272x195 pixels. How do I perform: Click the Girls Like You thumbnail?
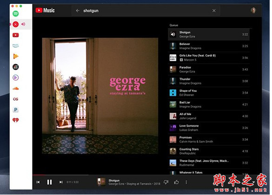(173, 58)
